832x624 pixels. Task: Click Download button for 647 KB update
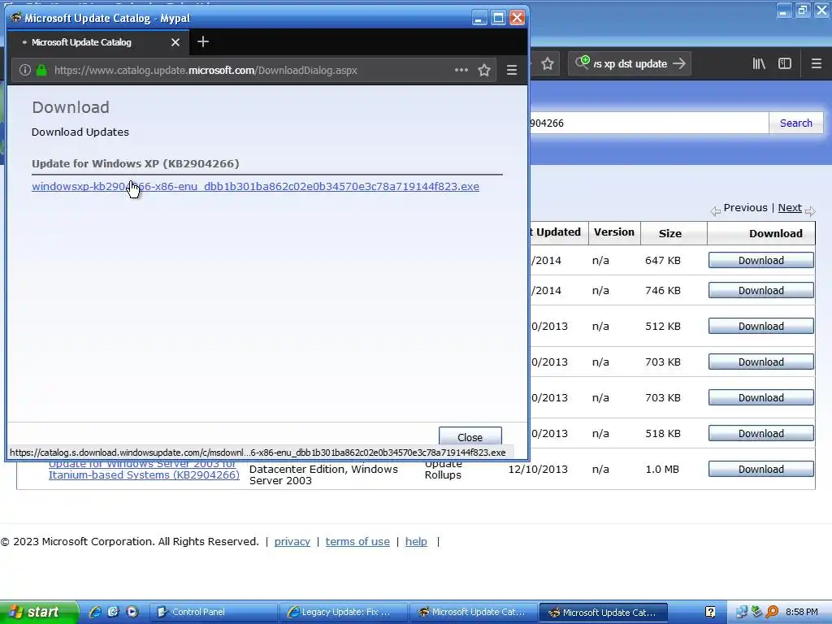tap(760, 261)
